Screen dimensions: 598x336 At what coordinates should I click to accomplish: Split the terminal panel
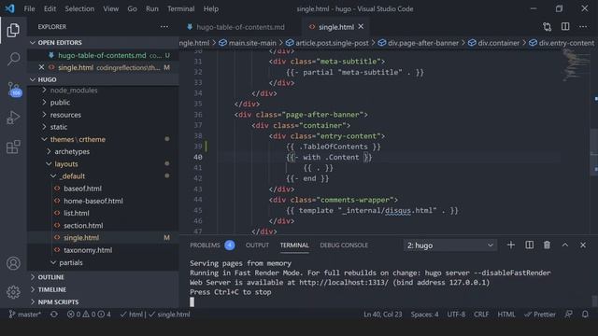(x=530, y=245)
